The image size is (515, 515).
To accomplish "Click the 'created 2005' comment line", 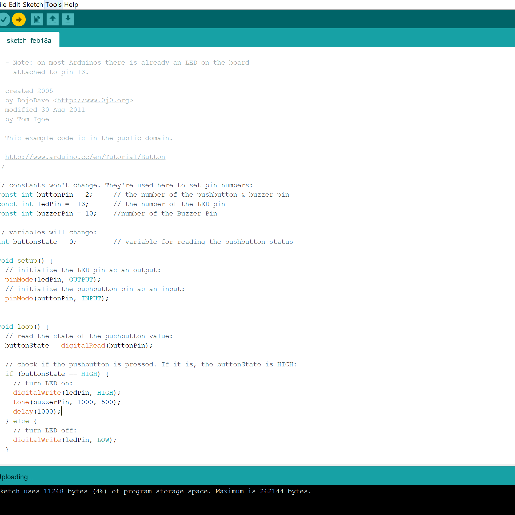I will coord(29,91).
